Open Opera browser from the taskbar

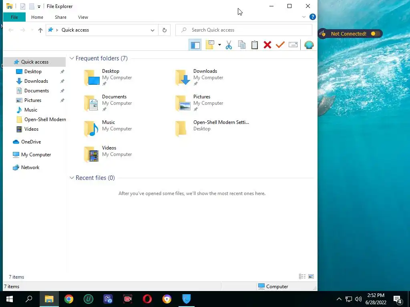click(x=147, y=299)
